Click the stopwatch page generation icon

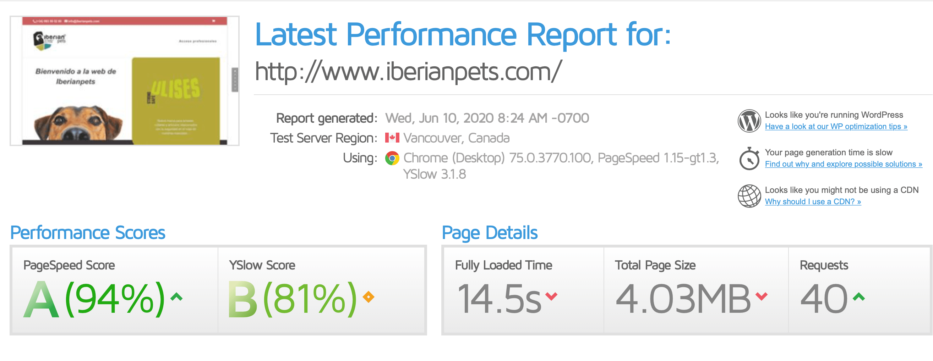coord(749,159)
